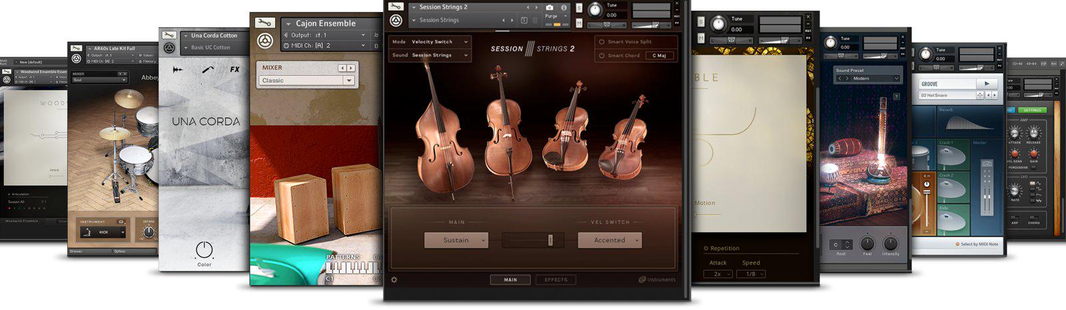Solo Session Strings 2 with the S button
Screen dimensions: 1066x310
578,7
